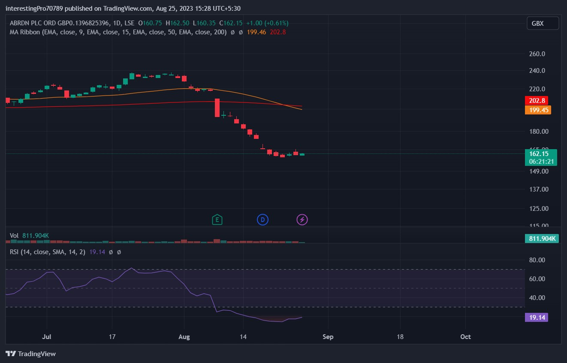Click the open value O160.75

pos(150,23)
